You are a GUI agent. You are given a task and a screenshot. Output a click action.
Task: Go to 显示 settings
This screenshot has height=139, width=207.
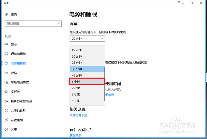pyautogui.click(x=14, y=44)
